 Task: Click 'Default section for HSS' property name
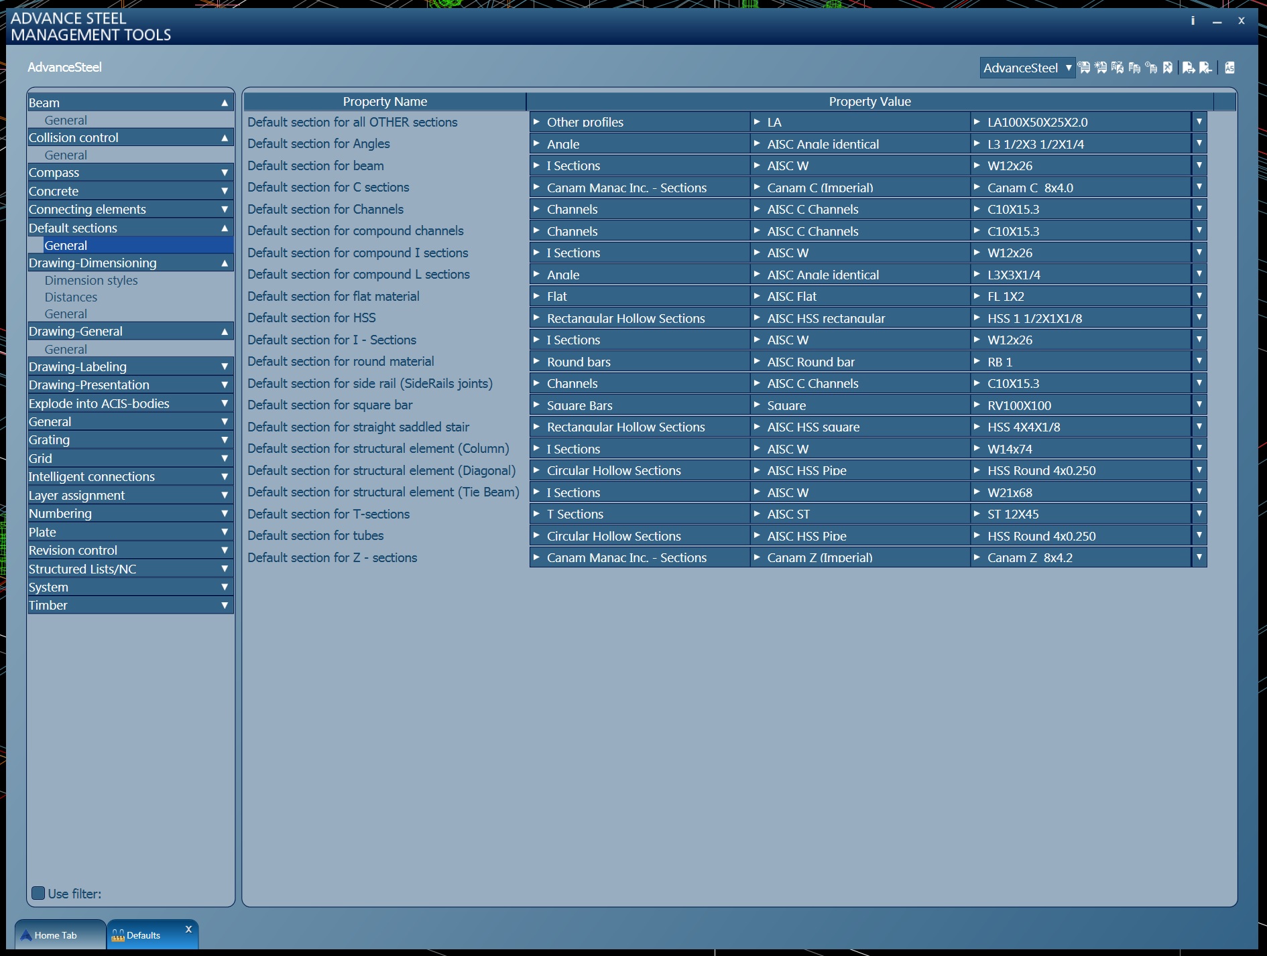[312, 318]
